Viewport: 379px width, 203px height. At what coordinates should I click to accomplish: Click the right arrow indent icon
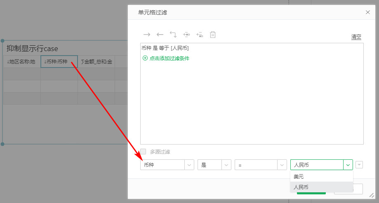146,35
